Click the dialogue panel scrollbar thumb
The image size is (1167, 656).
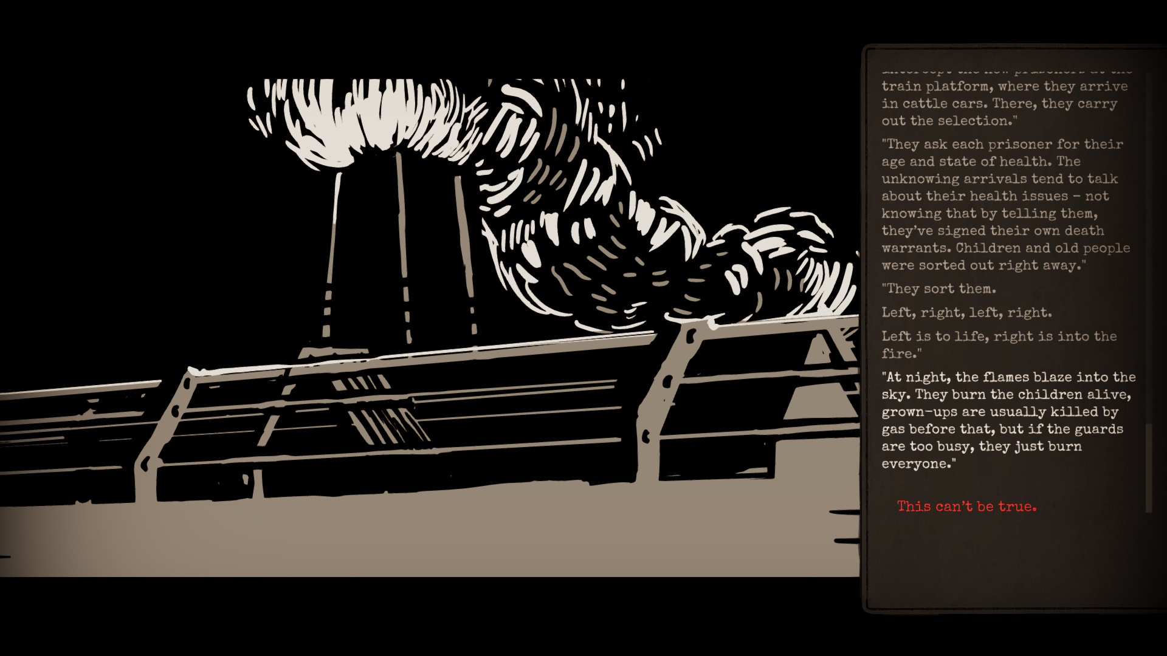[x=1149, y=468]
